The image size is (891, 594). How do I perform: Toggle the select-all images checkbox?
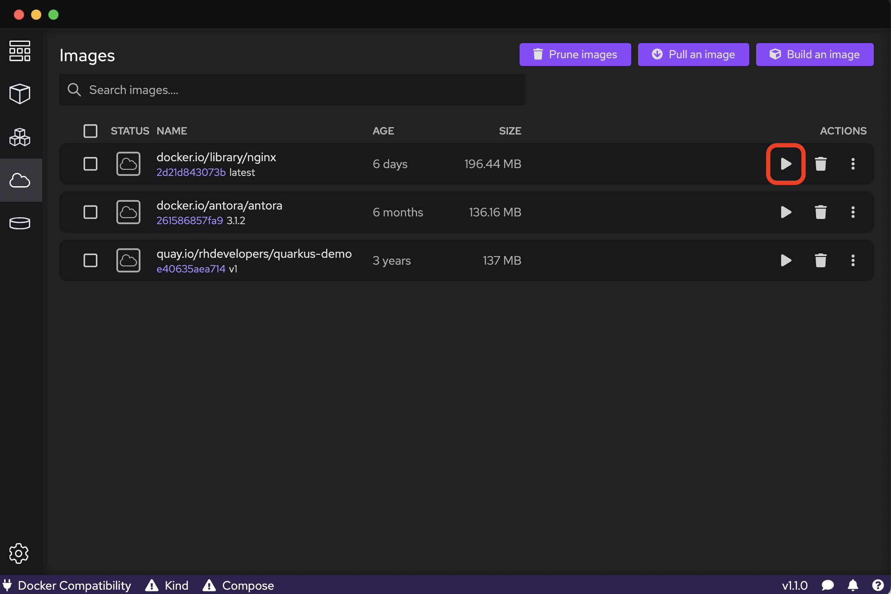90,131
